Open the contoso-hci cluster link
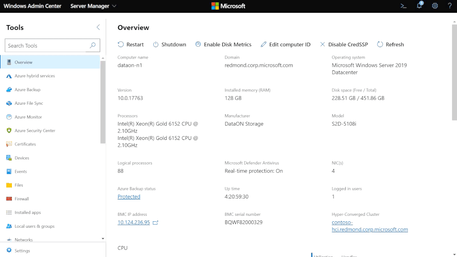The image size is (457, 257). click(x=370, y=226)
